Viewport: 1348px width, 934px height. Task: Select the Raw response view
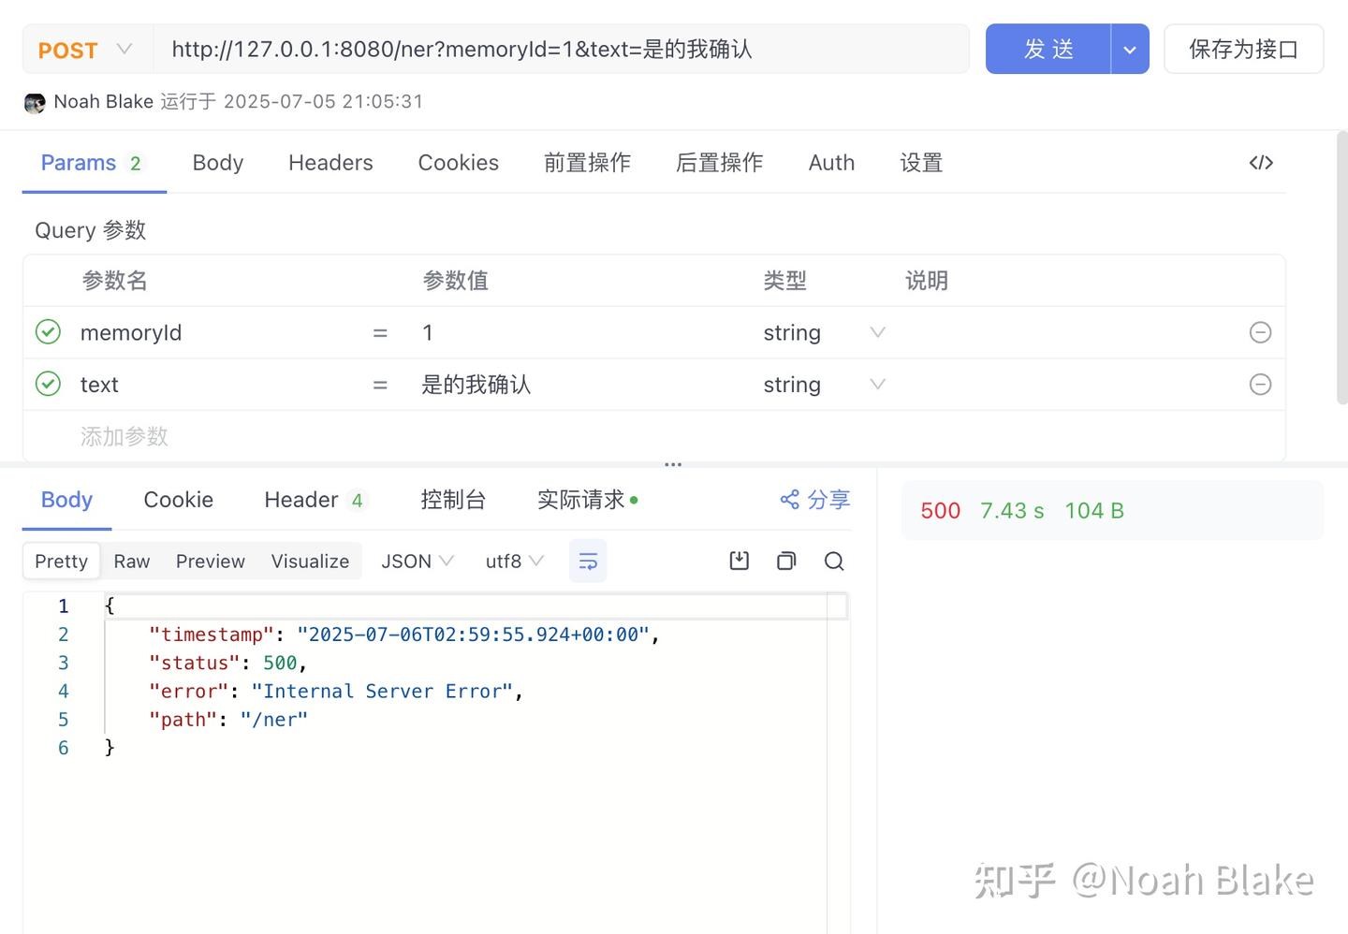point(131,561)
